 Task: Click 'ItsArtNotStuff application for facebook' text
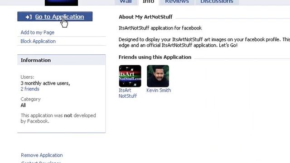click(x=160, y=28)
